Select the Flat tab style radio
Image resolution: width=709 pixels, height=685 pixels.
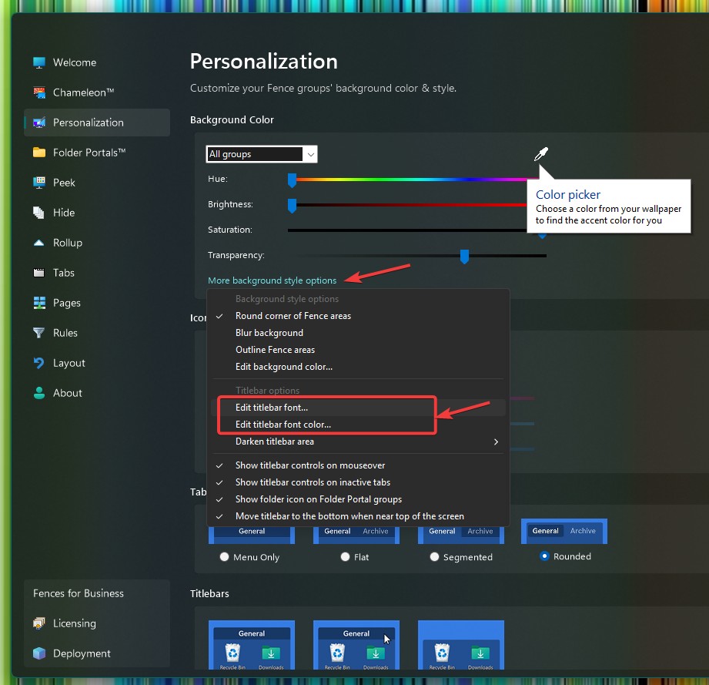click(x=345, y=556)
